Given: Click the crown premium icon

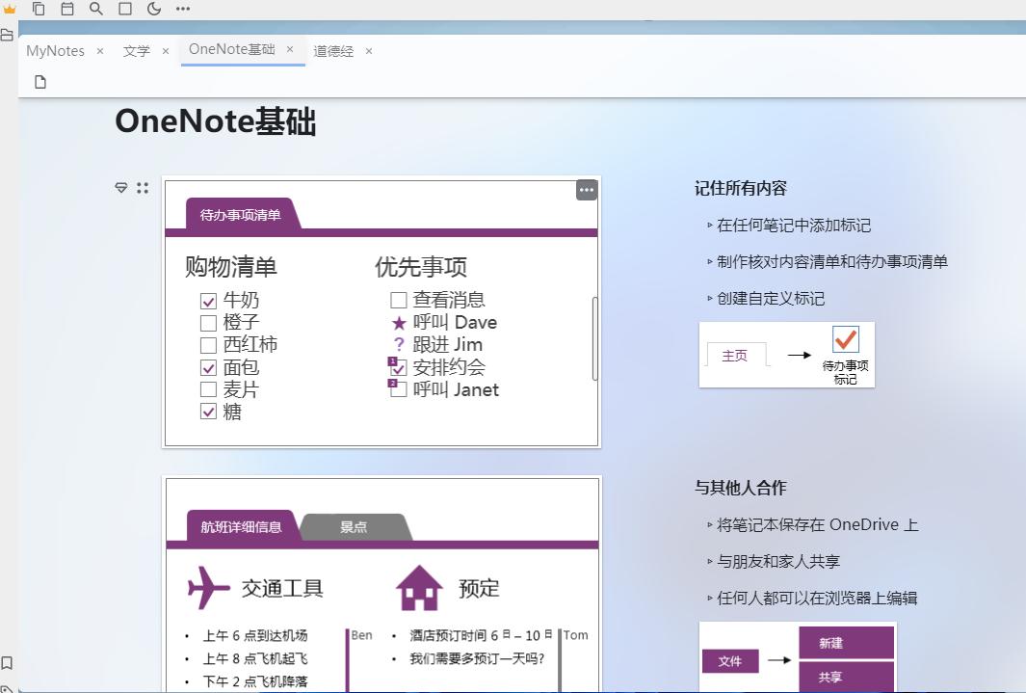Looking at the screenshot, I should click(x=11, y=9).
